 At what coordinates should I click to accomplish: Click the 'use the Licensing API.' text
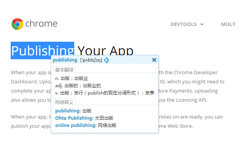(x=183, y=100)
